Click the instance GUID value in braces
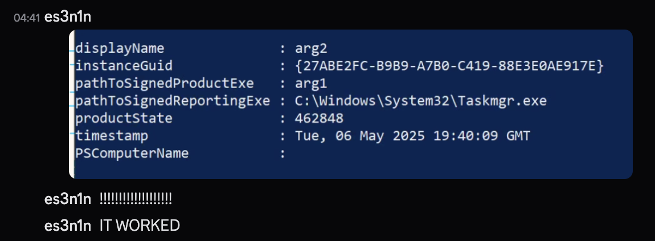 (449, 66)
